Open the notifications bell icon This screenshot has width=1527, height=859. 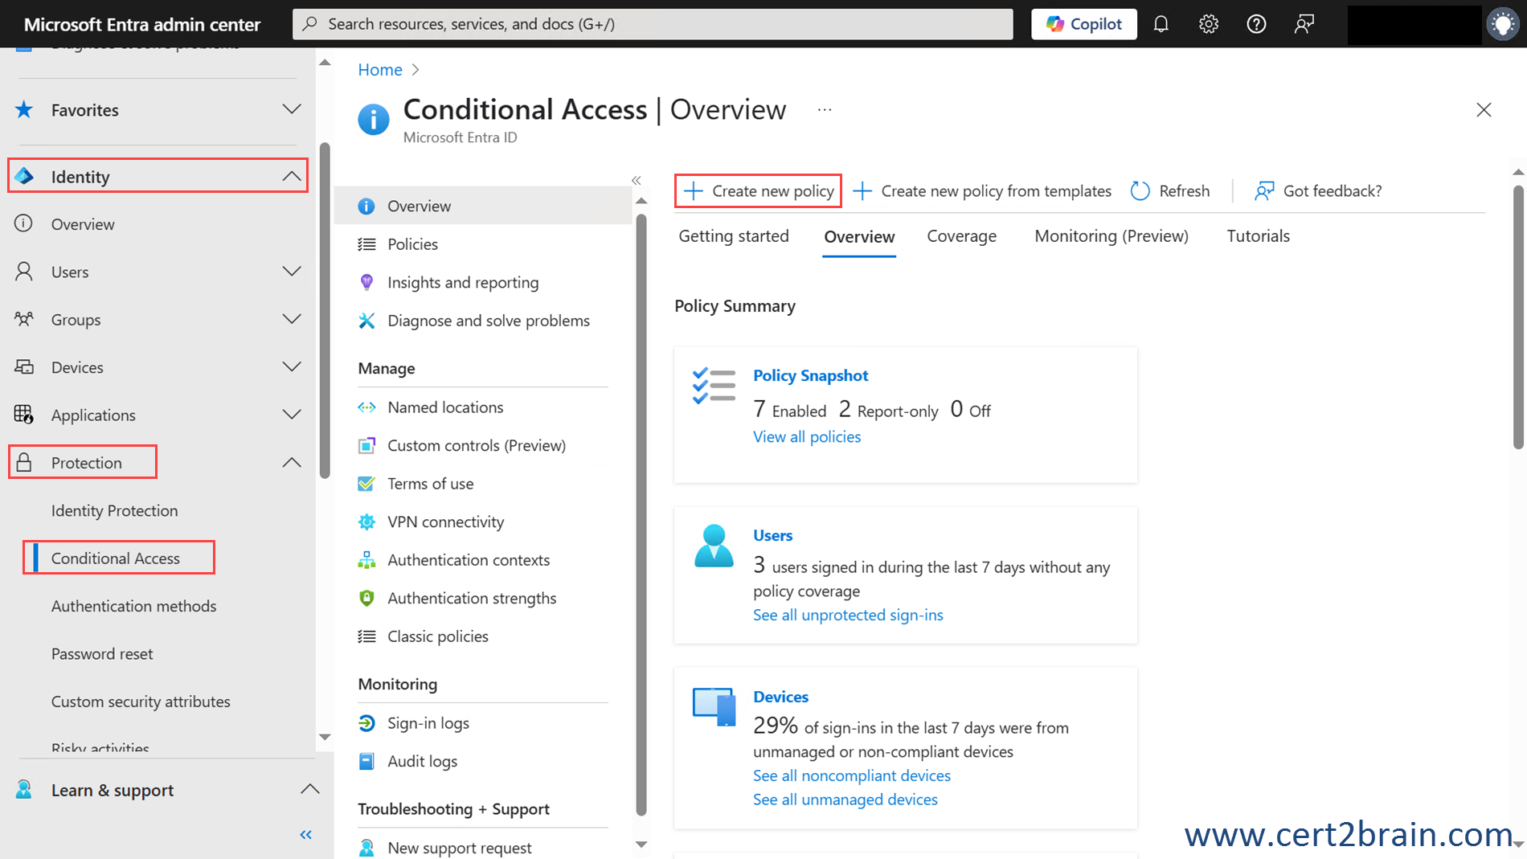1161,24
